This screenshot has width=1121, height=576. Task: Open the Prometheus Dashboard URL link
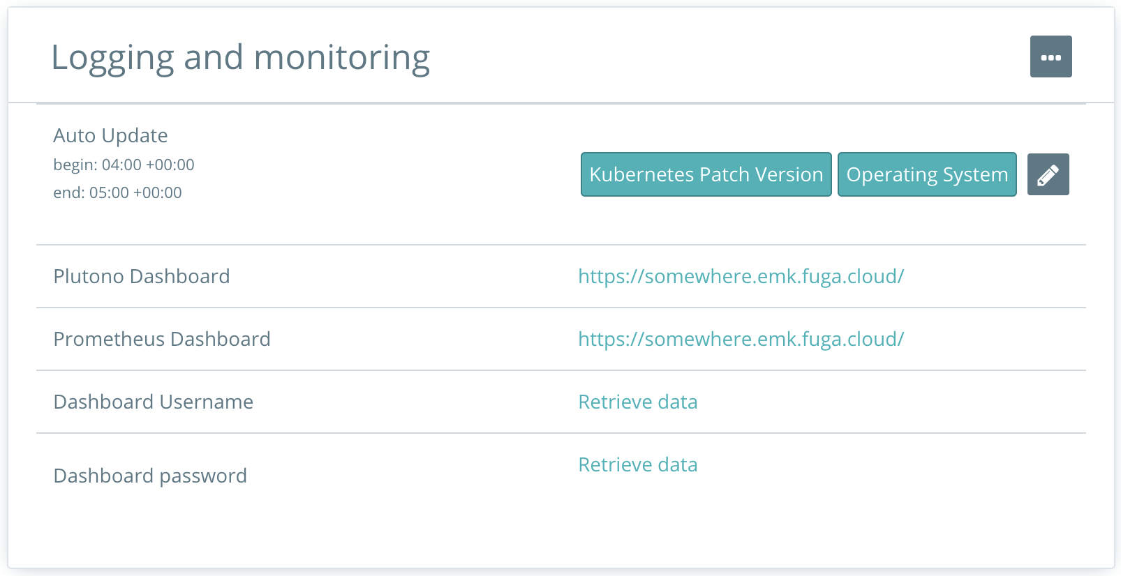(x=741, y=339)
